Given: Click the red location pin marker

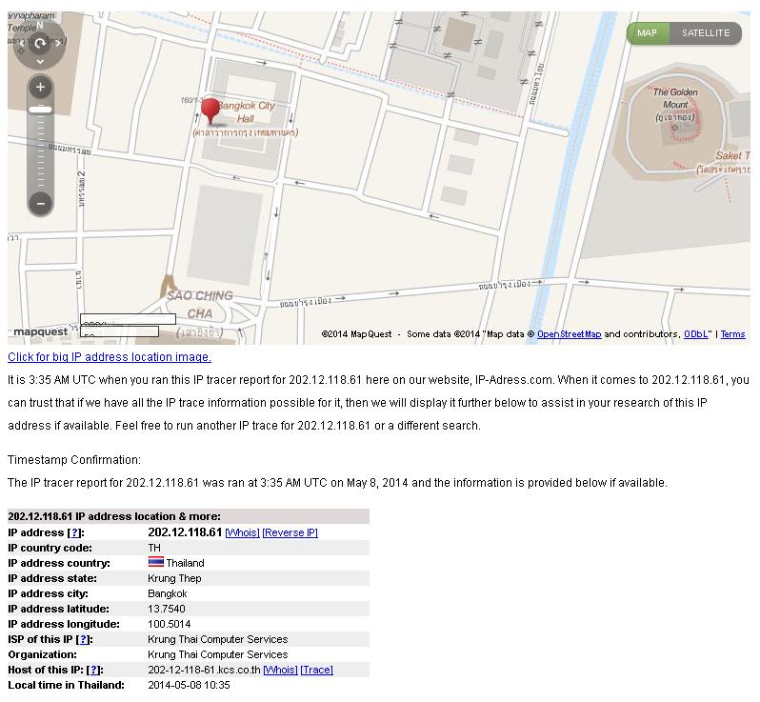Looking at the screenshot, I should [x=210, y=111].
